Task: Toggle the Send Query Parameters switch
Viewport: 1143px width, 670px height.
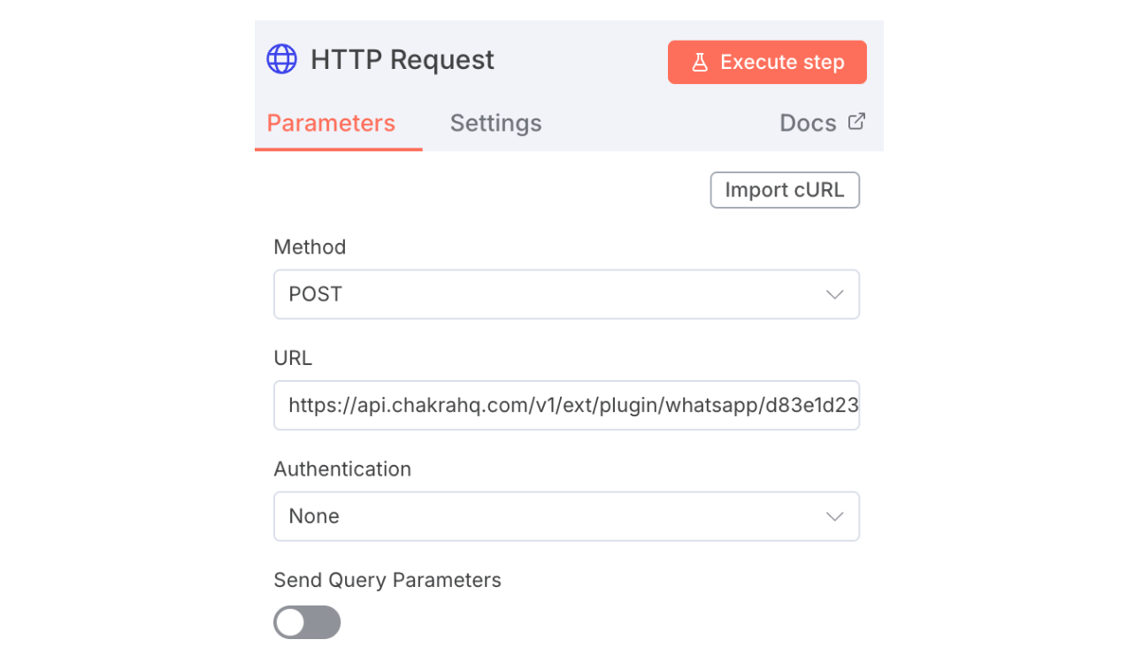Action: (307, 622)
